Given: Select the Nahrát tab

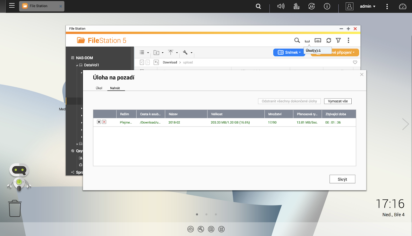Looking at the screenshot, I should (x=116, y=88).
